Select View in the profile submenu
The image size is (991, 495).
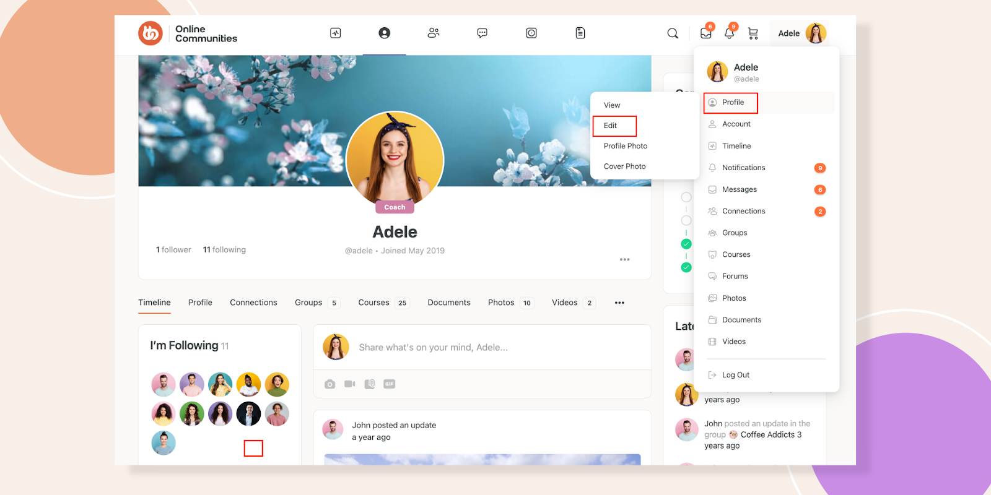(x=612, y=105)
